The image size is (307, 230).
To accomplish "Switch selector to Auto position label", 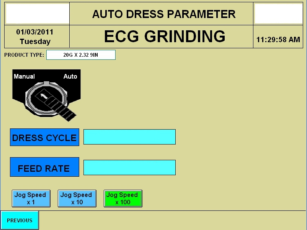I will pyautogui.click(x=70, y=76).
